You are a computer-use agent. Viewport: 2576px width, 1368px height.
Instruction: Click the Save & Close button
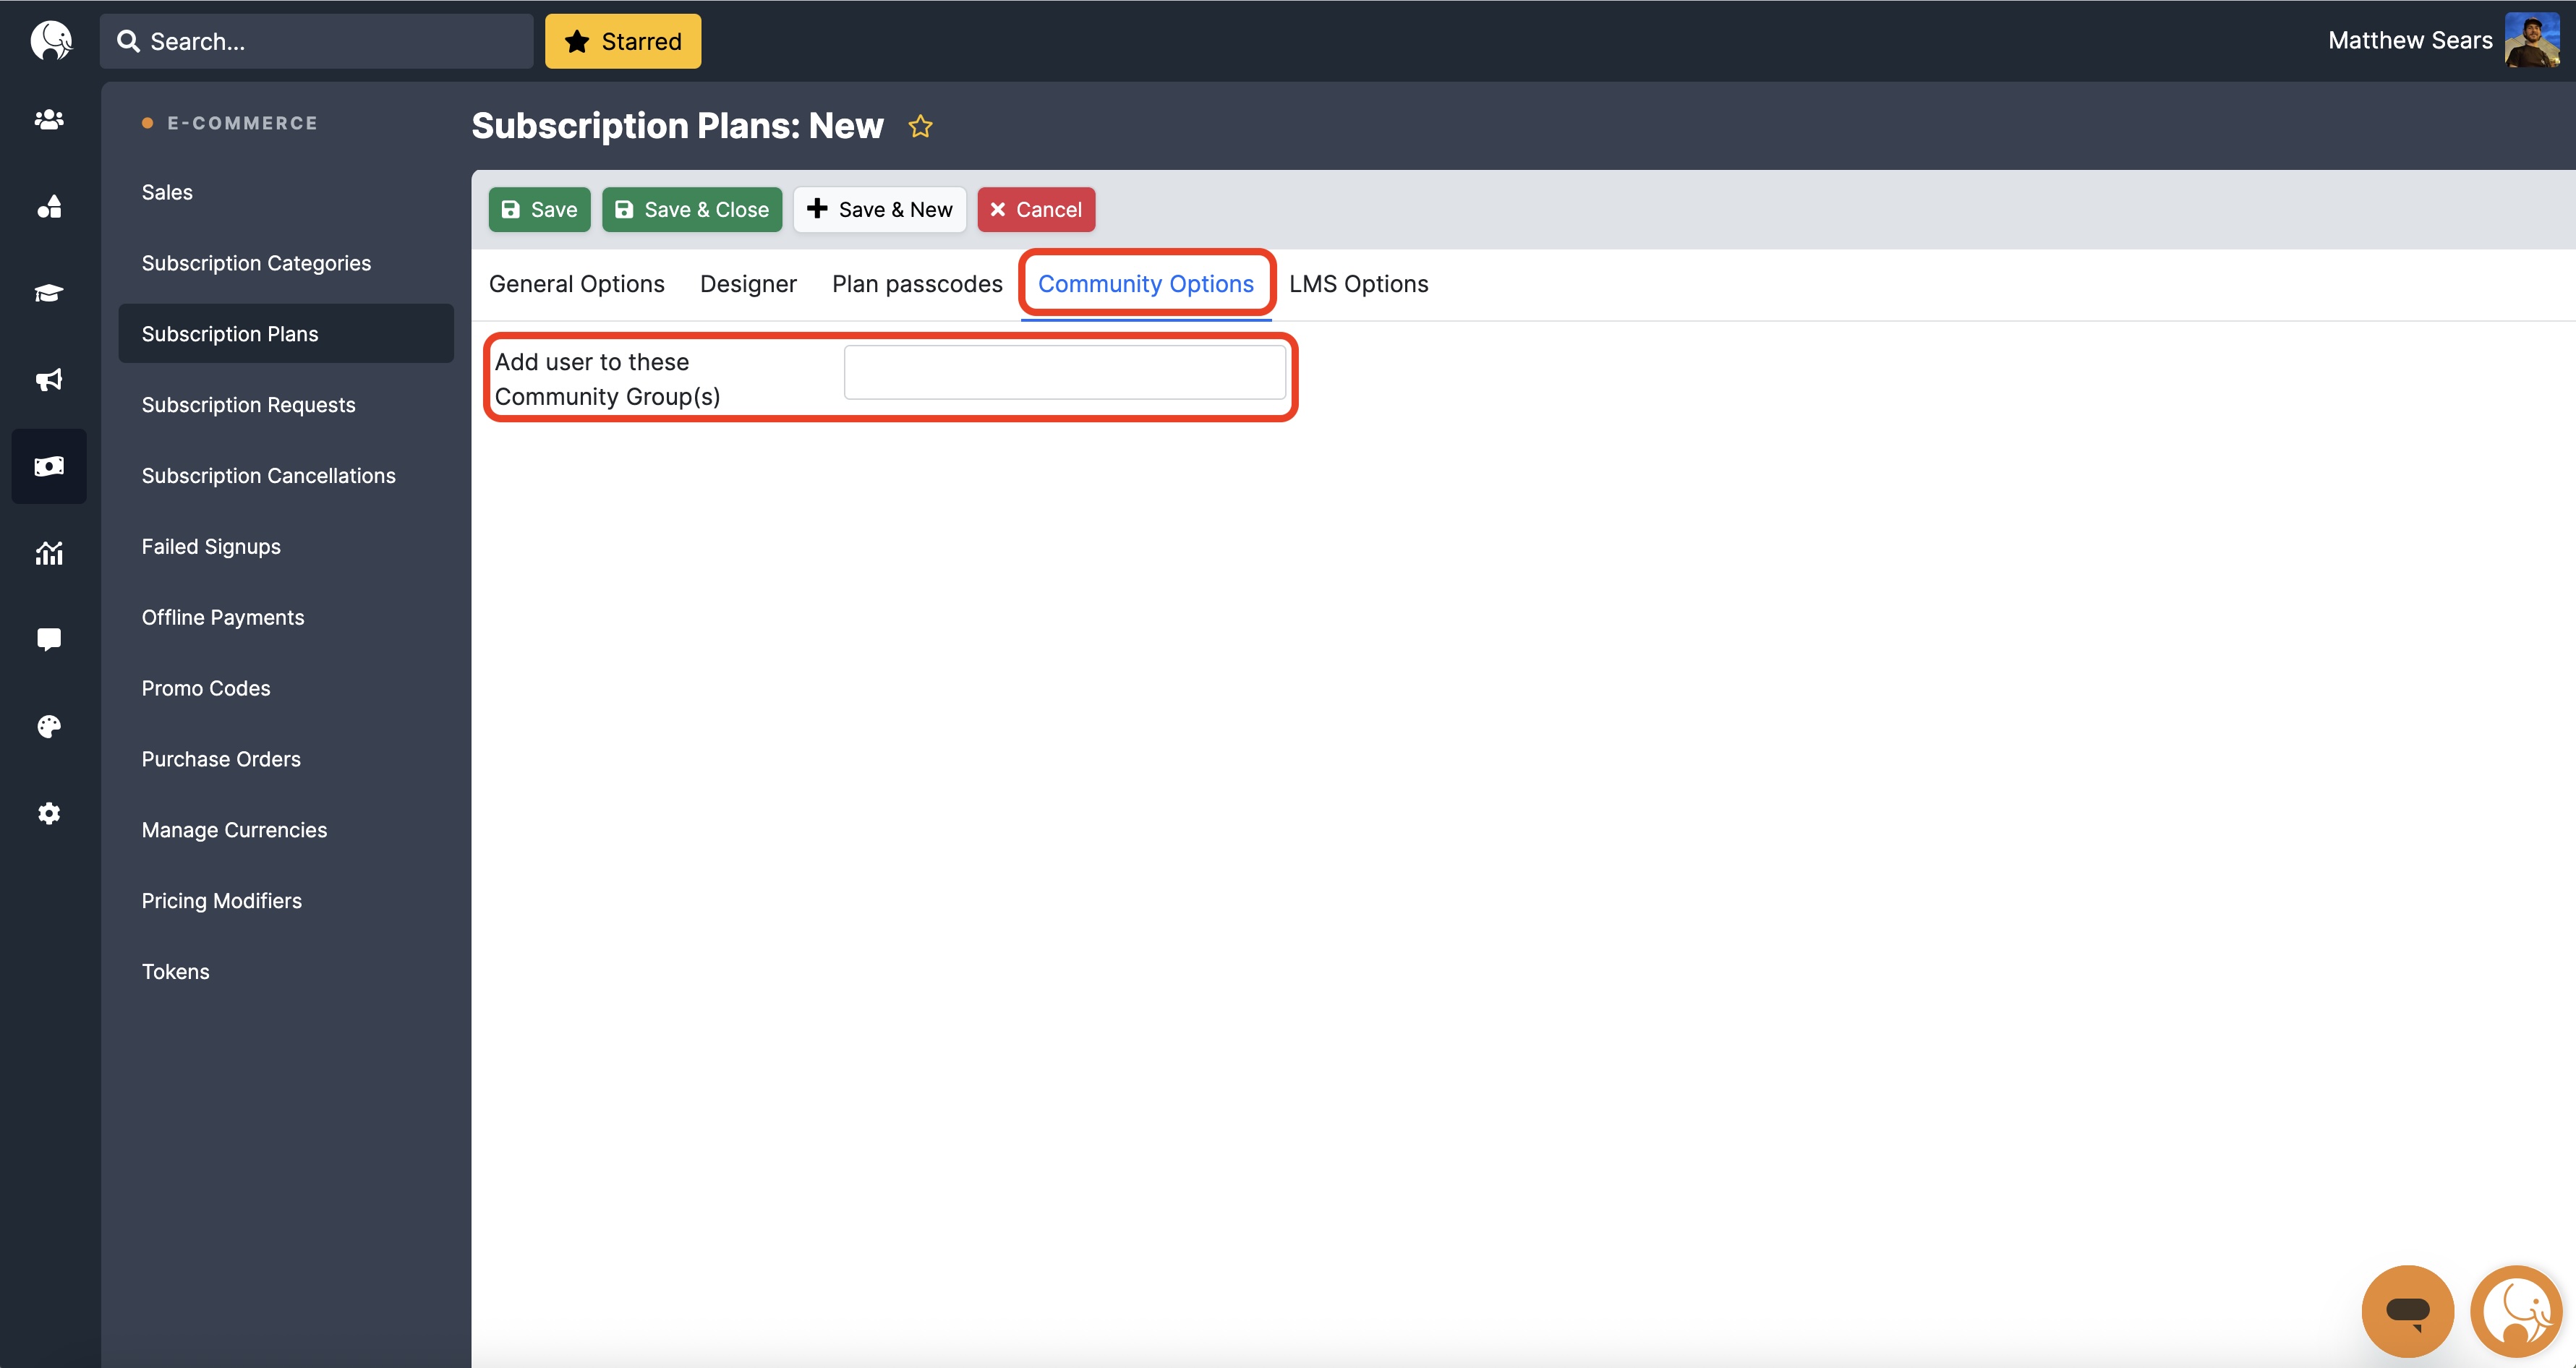point(692,210)
